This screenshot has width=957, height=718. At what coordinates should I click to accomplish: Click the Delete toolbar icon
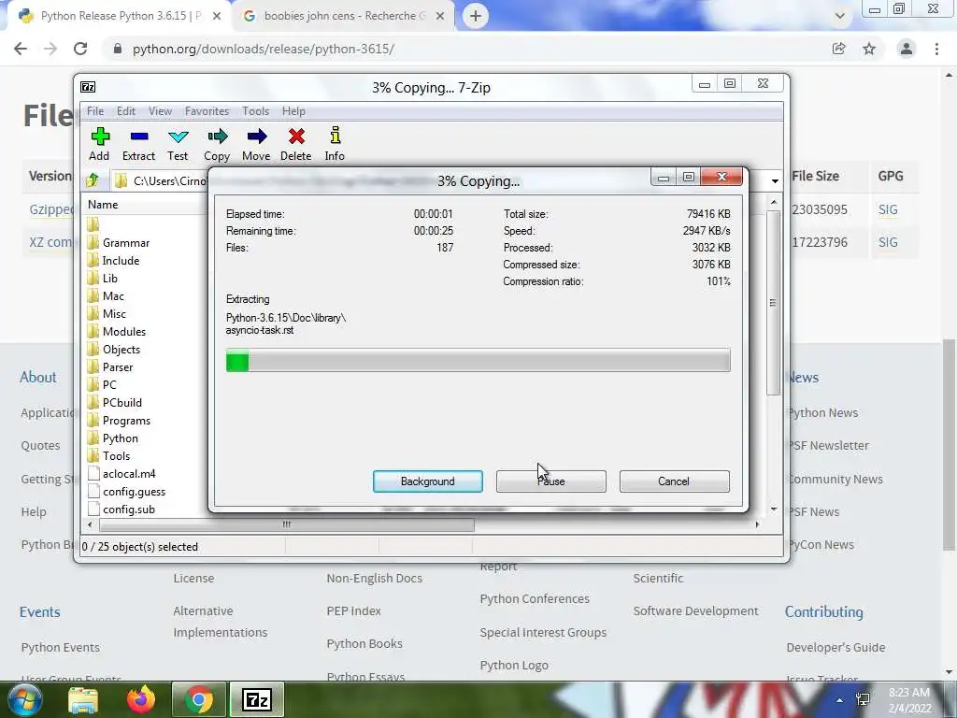(x=296, y=144)
